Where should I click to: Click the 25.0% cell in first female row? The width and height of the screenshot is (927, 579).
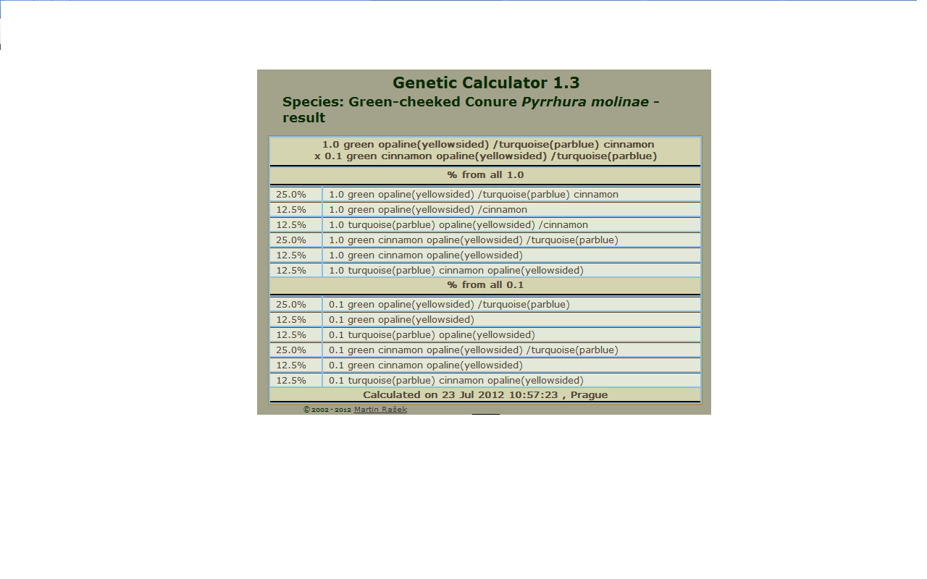click(290, 305)
